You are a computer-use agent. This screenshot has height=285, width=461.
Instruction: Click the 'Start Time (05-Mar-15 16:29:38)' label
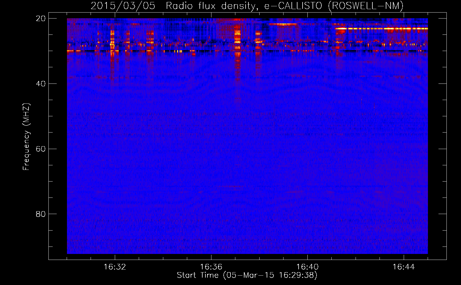tap(247, 275)
